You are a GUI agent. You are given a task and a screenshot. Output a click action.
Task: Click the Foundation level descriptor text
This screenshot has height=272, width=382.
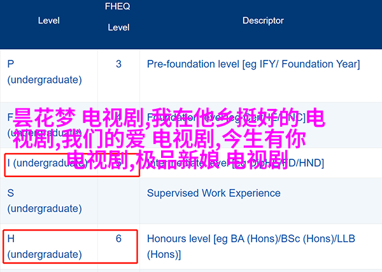pyautogui.click(x=226, y=118)
